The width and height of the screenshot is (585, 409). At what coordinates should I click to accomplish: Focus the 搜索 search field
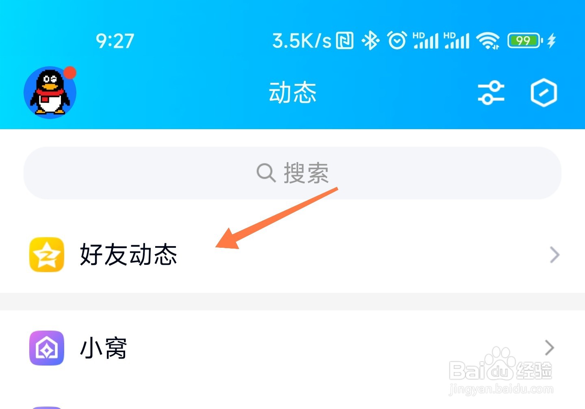click(292, 173)
